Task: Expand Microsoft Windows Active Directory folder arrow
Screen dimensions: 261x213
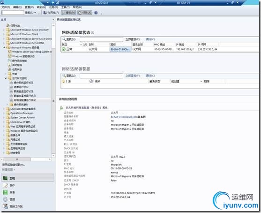Action: pyautogui.click(x=4, y=30)
